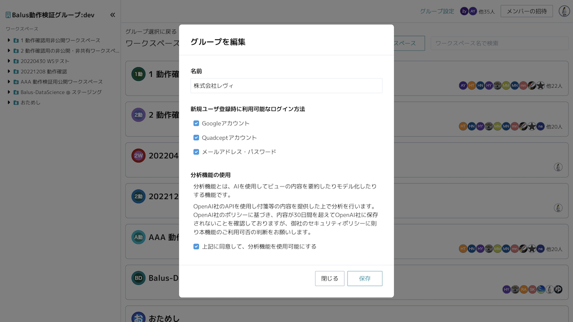Screen dimensions: 573x322
Task: Click the 1動 workspace badge icon
Action: [138, 74]
